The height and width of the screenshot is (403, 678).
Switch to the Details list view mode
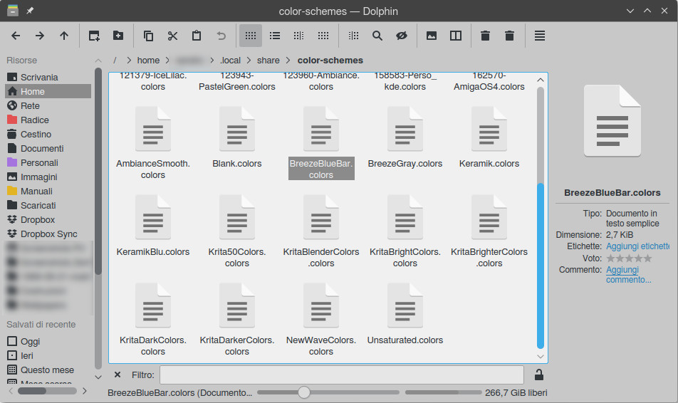275,36
